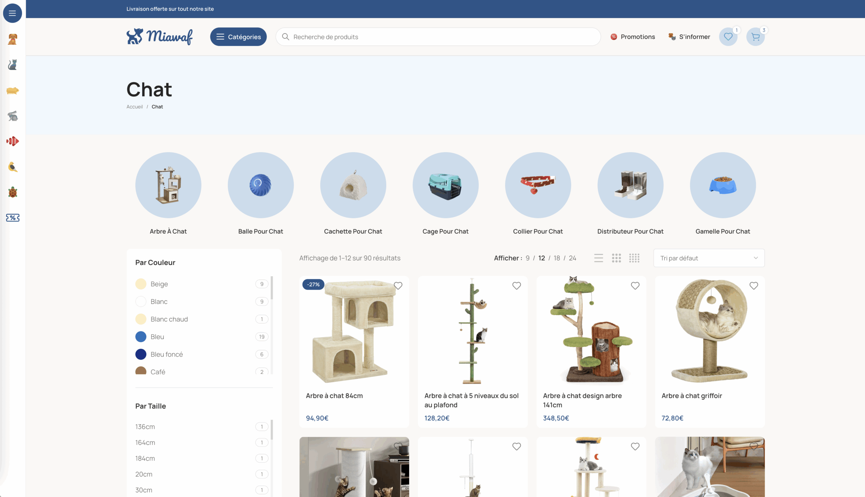The width and height of the screenshot is (865, 497).
Task: Open the Tri par défaut dropdown
Action: point(709,258)
